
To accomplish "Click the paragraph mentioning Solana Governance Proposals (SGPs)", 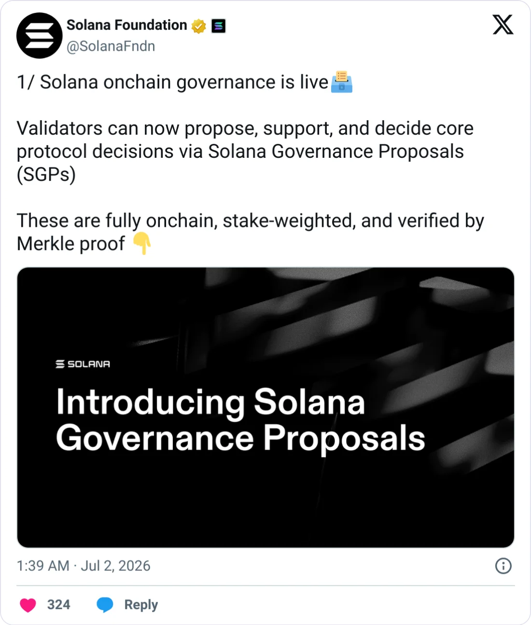I will click(245, 151).
